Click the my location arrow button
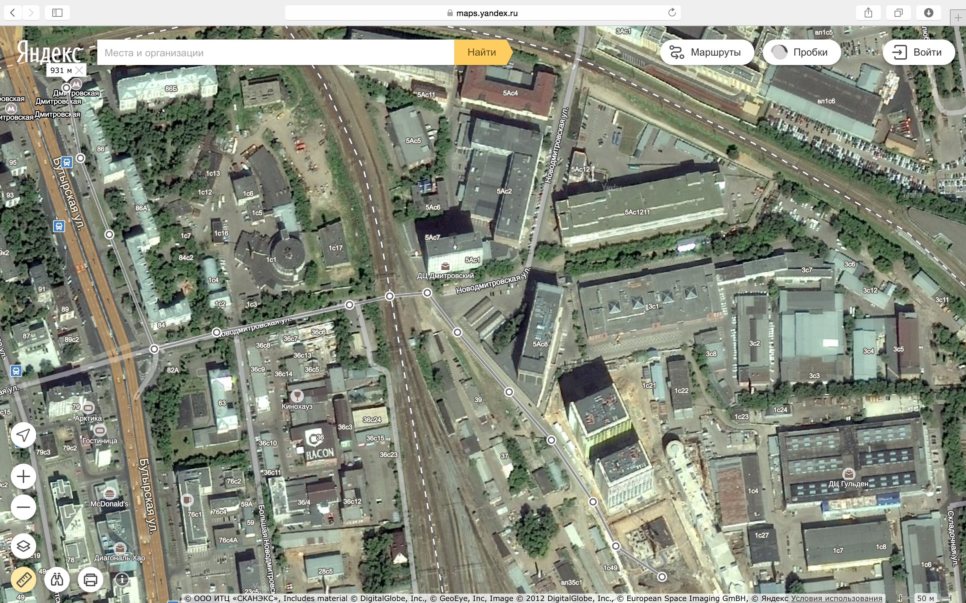Screen dimensions: 966x603 pyautogui.click(x=23, y=435)
